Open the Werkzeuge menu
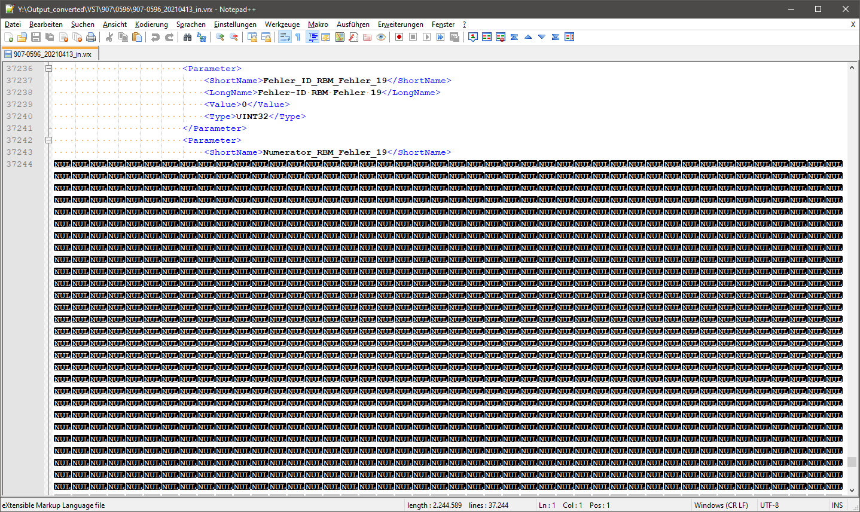860x512 pixels. pos(282,24)
